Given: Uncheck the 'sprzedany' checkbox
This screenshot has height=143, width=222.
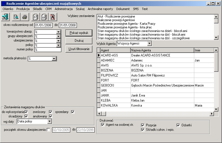Looking at the screenshot, I should tap(73, 112).
